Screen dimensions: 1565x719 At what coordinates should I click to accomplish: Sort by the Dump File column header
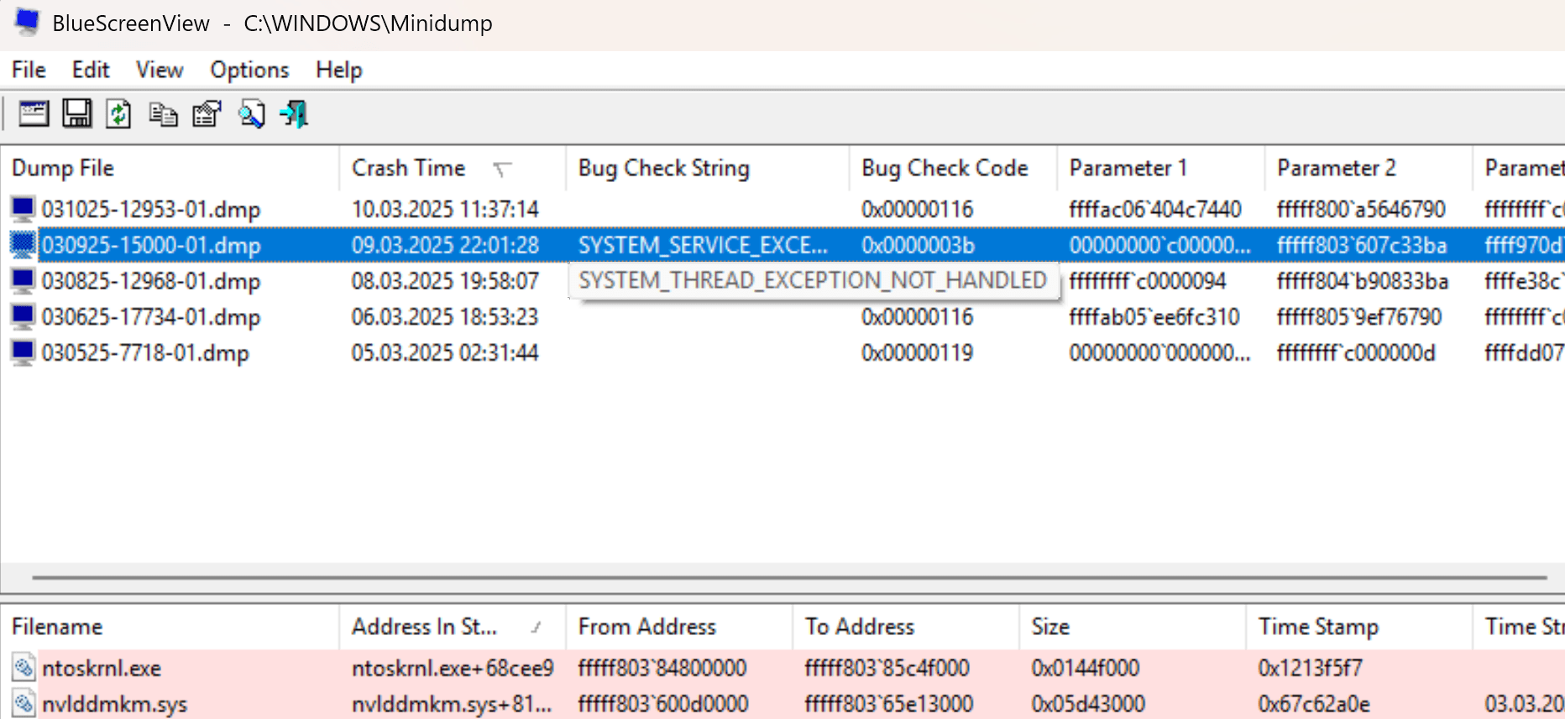tap(170, 168)
